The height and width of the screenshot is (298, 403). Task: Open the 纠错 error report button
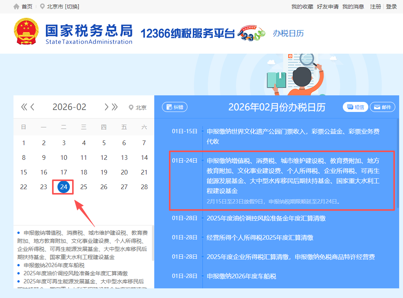tap(175, 107)
